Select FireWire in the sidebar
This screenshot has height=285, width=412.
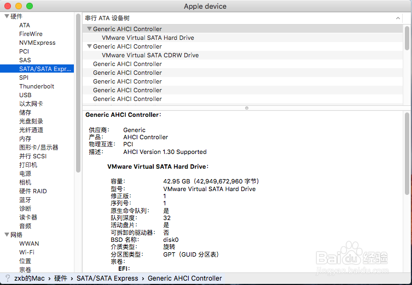coord(31,34)
